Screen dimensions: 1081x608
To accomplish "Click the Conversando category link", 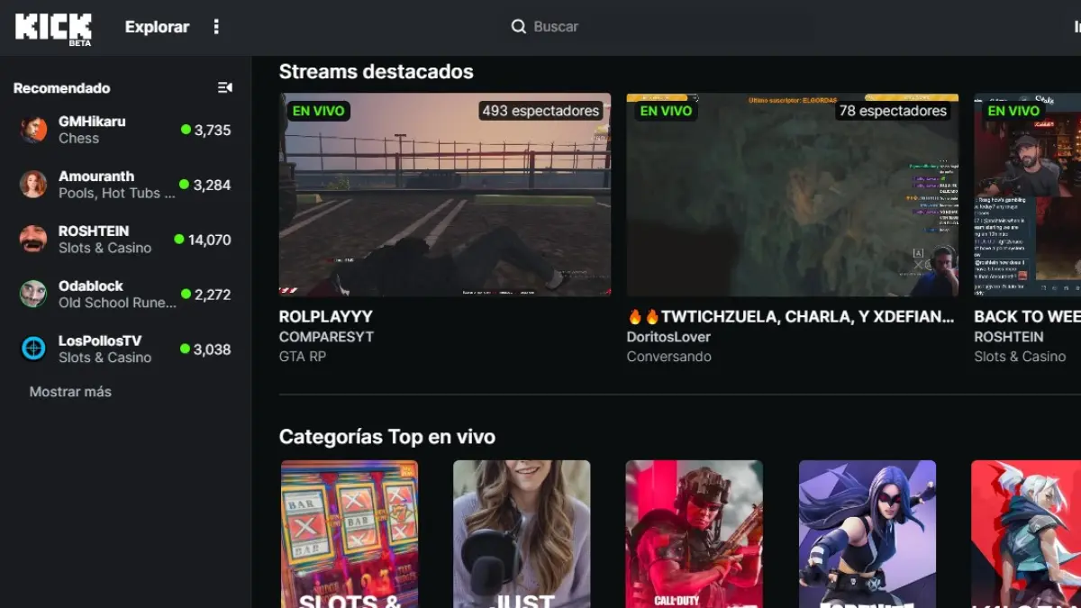I will coord(669,357).
